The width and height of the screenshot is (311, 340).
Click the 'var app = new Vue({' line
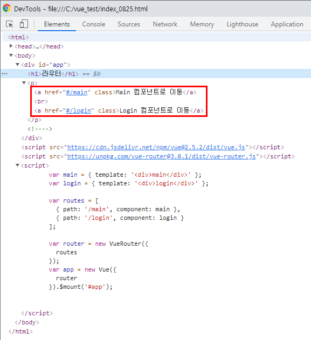pyautogui.click(x=82, y=269)
